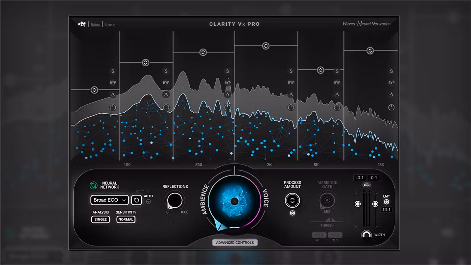Click the green Neural Network icon
The width and height of the screenshot is (471, 265).
click(94, 185)
